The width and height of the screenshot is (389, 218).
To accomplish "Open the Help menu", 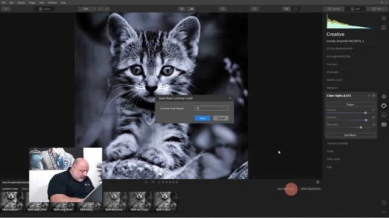I will 63,2.
